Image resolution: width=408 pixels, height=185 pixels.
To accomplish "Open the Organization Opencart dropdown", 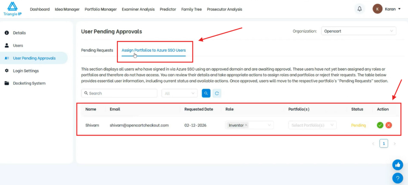I will point(359,31).
